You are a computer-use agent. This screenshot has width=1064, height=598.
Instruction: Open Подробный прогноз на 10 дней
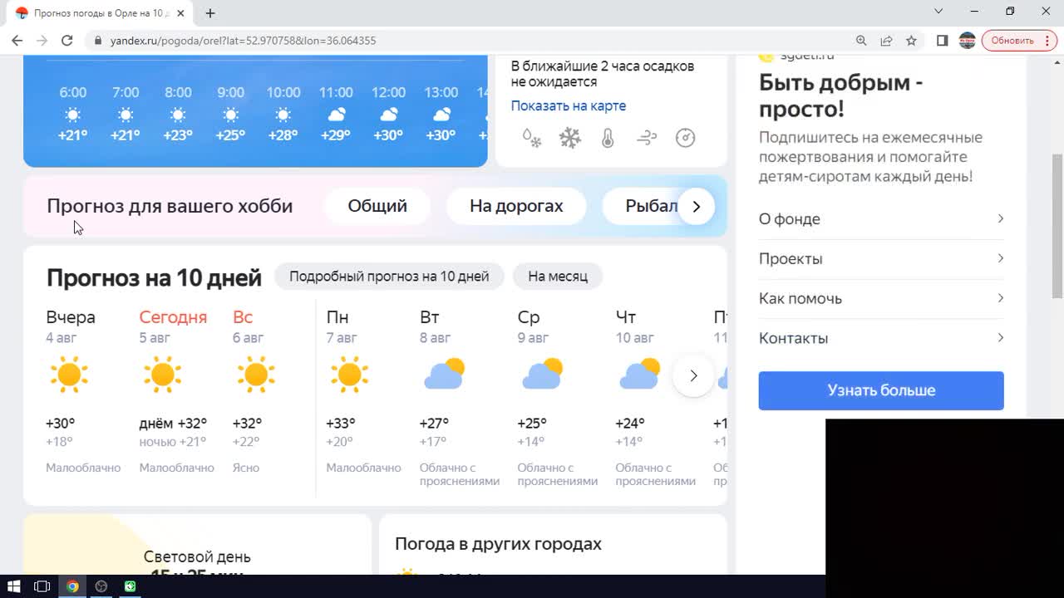(389, 277)
